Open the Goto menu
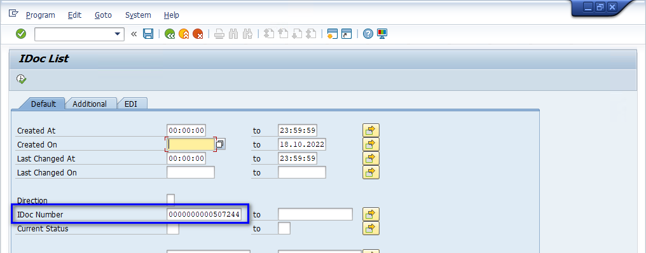 pyautogui.click(x=103, y=15)
